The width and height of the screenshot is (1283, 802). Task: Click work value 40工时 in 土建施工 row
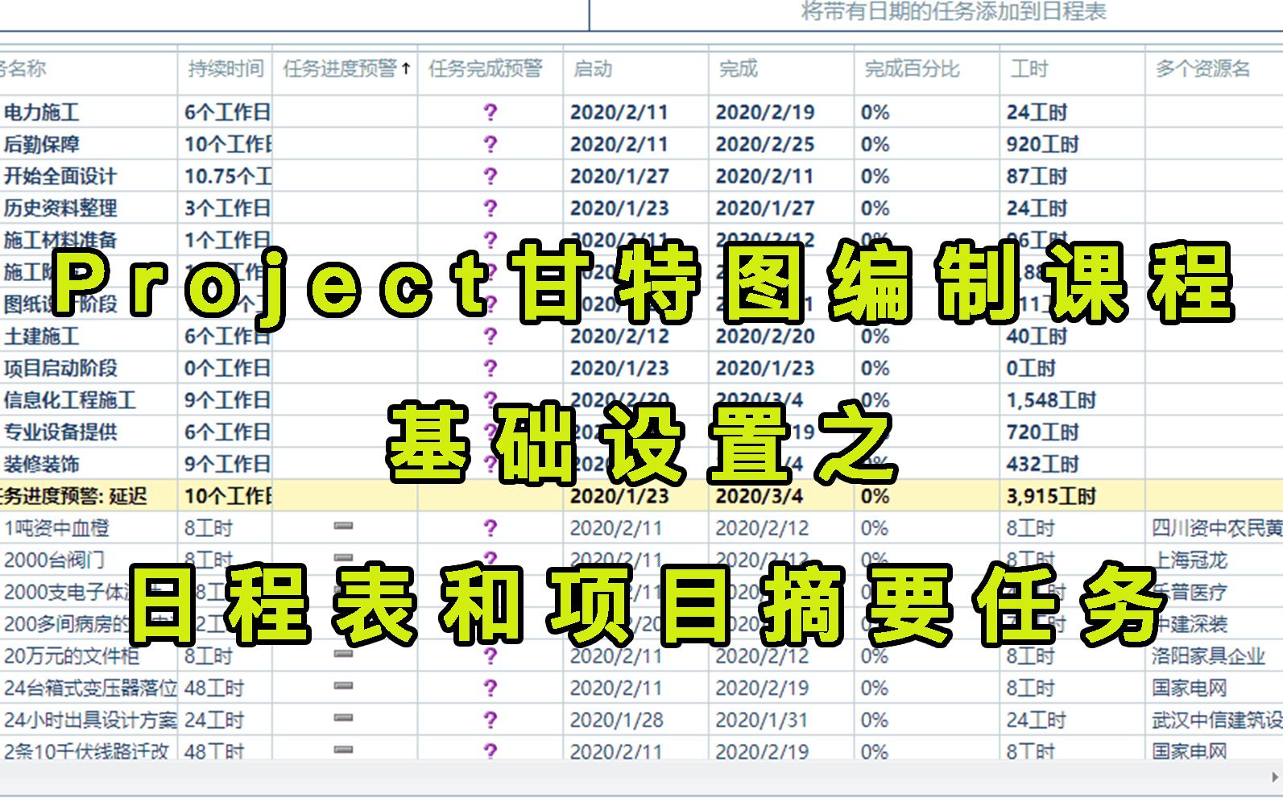point(1037,336)
